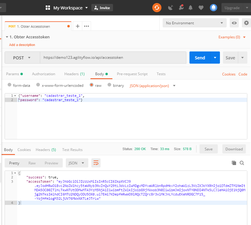The width and height of the screenshot is (251, 225).
Task: Open Send button dropdown arrow
Action: click(215, 58)
